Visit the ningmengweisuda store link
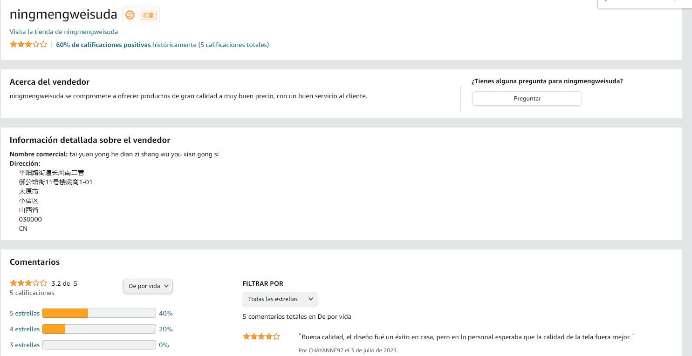Screen dimensions: 692x356 click(x=64, y=32)
